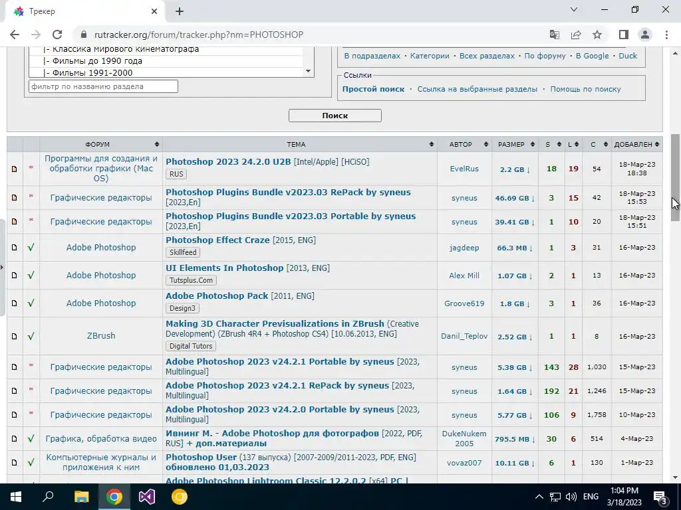Open the notification center icon
The image size is (681, 510).
click(660, 497)
